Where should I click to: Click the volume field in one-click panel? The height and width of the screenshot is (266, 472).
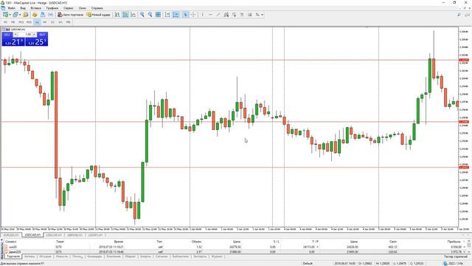(x=24, y=35)
